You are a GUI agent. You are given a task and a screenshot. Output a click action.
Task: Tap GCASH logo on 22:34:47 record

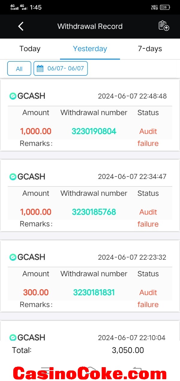13,177
